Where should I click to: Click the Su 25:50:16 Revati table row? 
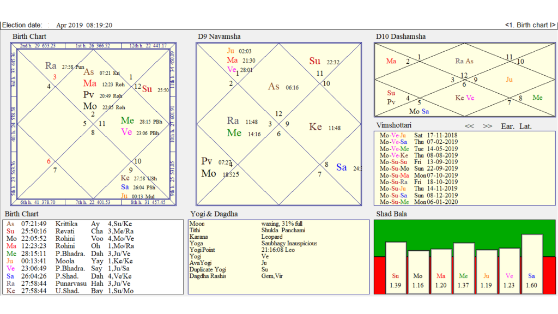(70, 231)
